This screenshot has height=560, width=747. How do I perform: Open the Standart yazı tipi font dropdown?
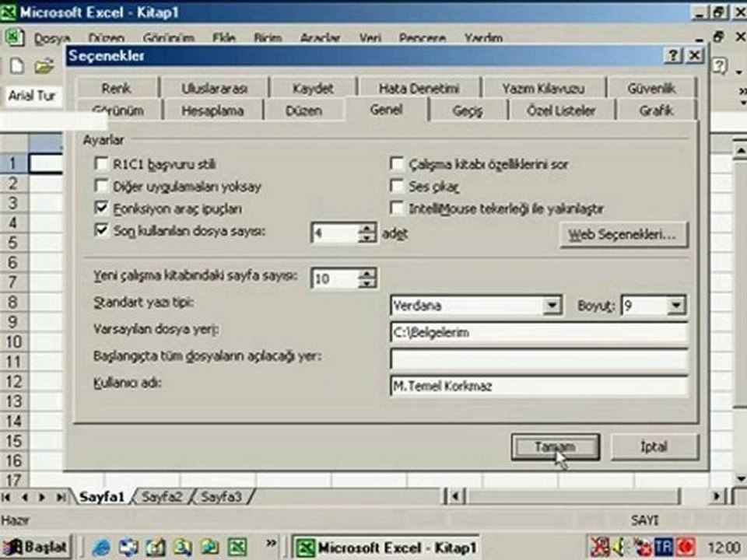pyautogui.click(x=552, y=305)
